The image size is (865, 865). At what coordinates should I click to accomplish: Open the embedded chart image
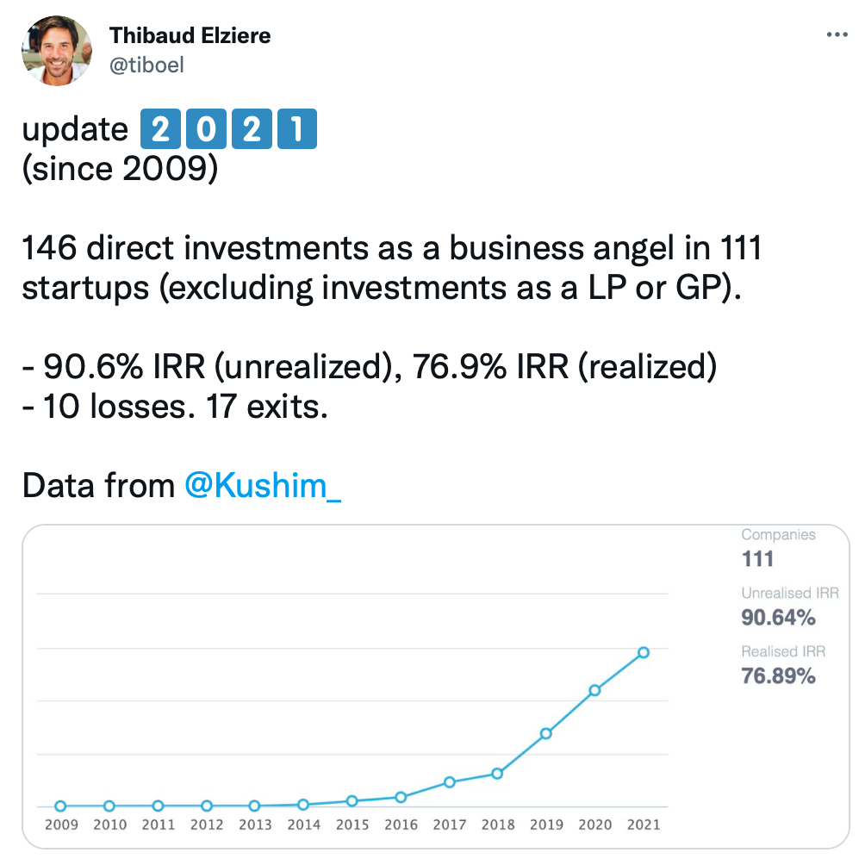[x=436, y=687]
